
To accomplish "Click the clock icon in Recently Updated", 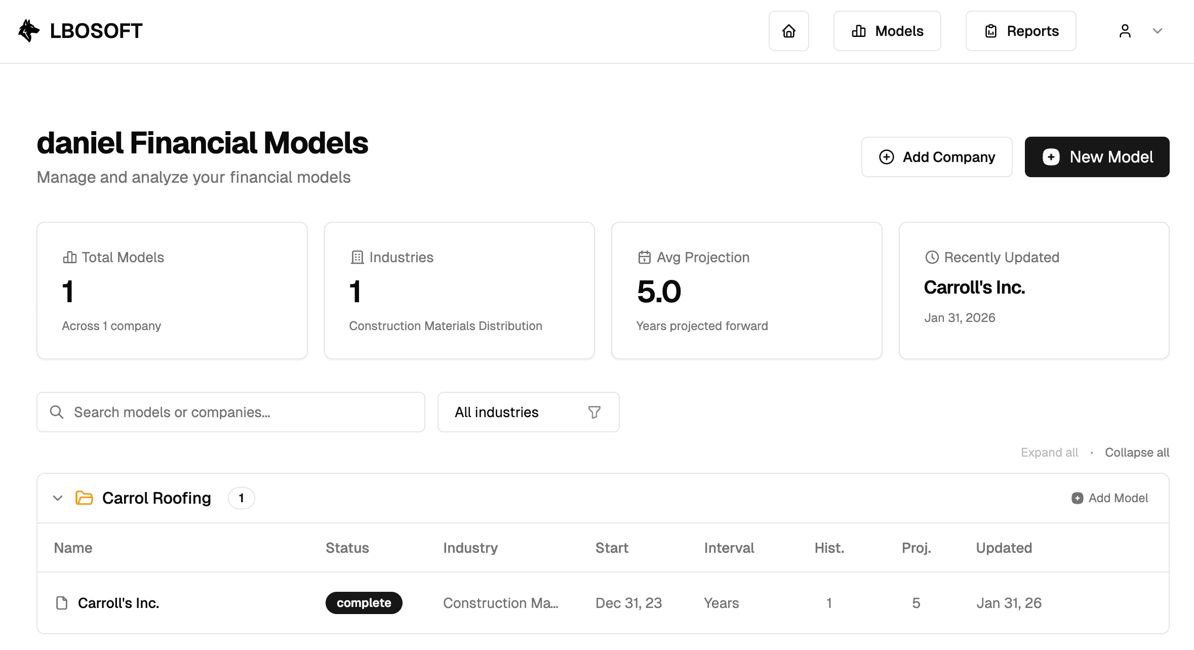I will pyautogui.click(x=932, y=257).
